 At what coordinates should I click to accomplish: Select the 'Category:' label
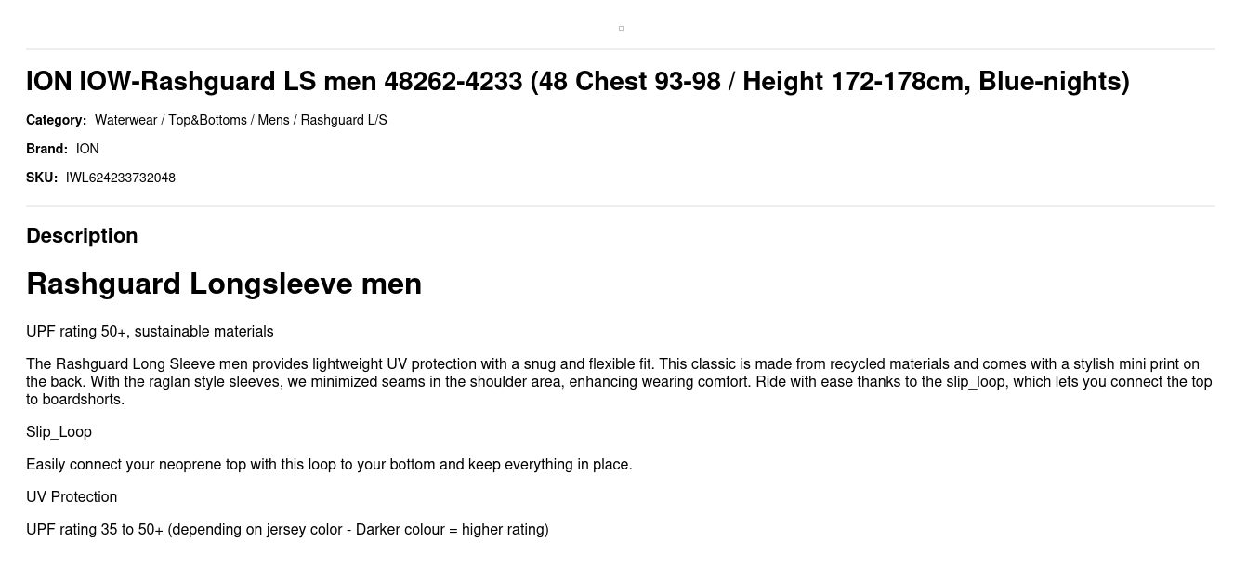coord(56,120)
